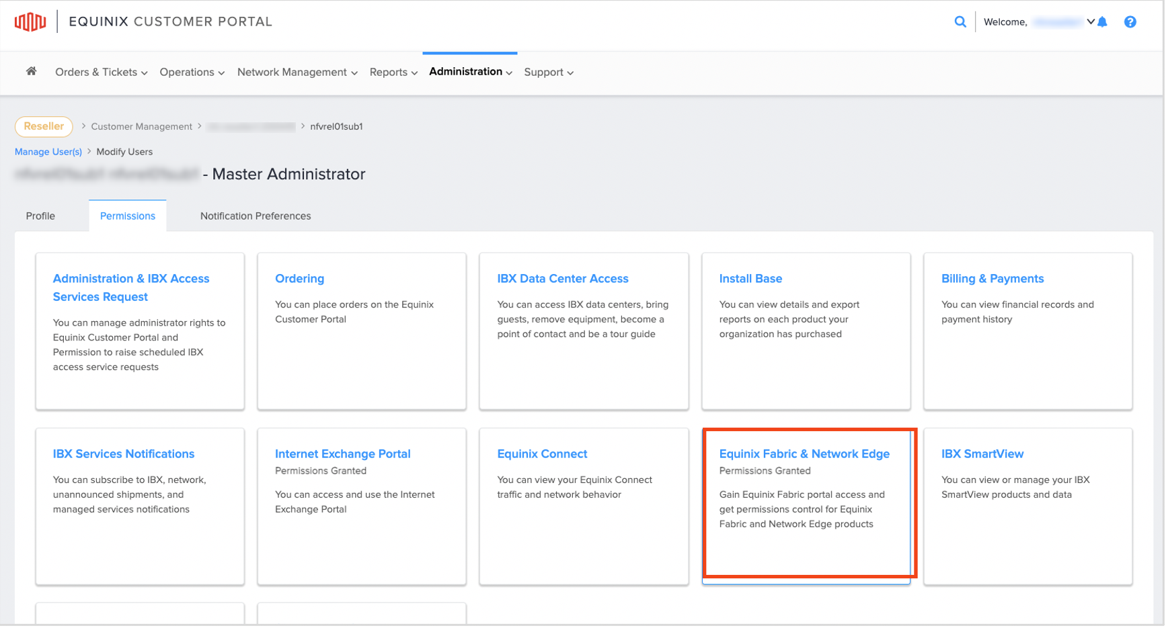This screenshot has width=1168, height=630.
Task: Click EQUINIX CUSTOMER PORTAL title text
Action: coord(170,21)
